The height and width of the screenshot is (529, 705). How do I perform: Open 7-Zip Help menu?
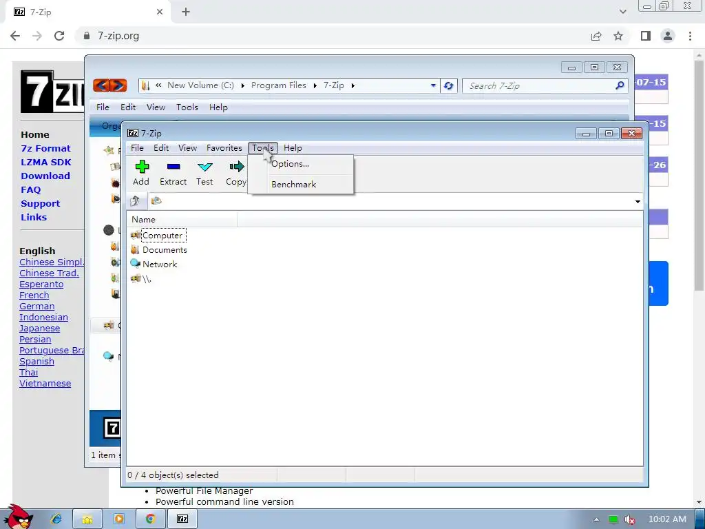tap(293, 148)
